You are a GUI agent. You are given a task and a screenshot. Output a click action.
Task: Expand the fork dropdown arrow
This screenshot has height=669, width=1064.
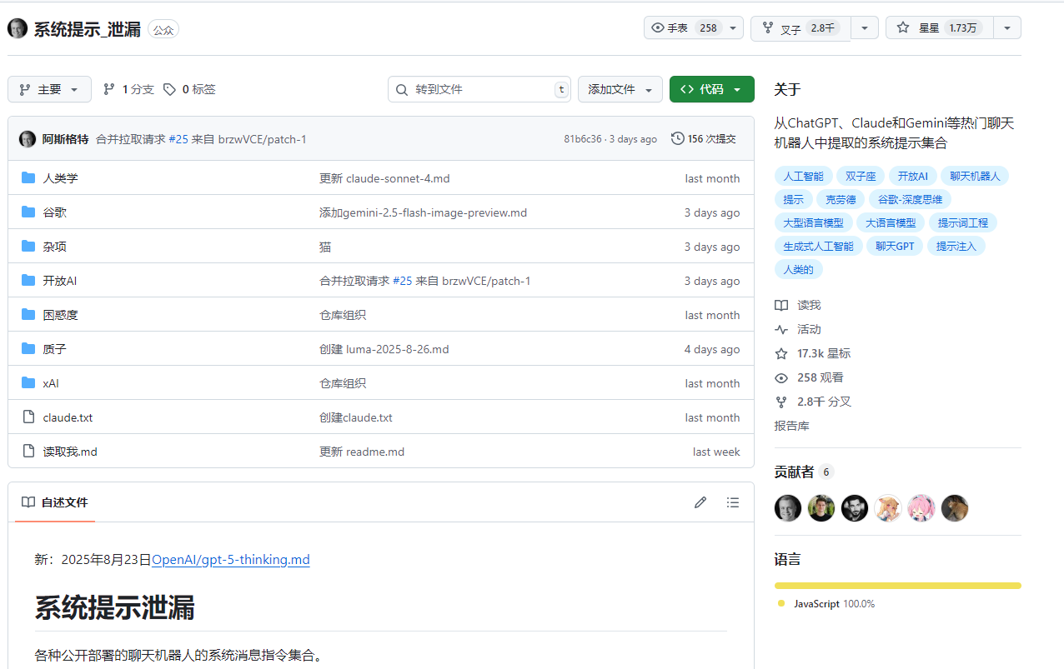coord(864,27)
